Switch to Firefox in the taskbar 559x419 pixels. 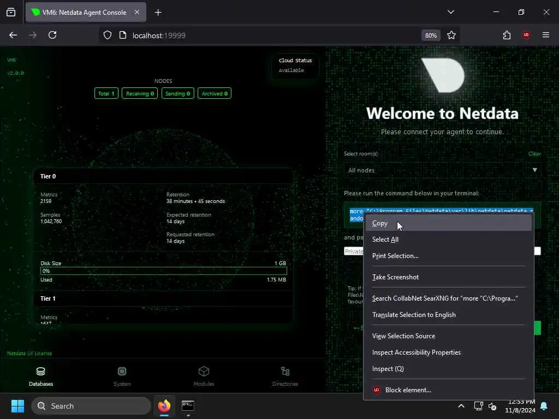[164, 406]
